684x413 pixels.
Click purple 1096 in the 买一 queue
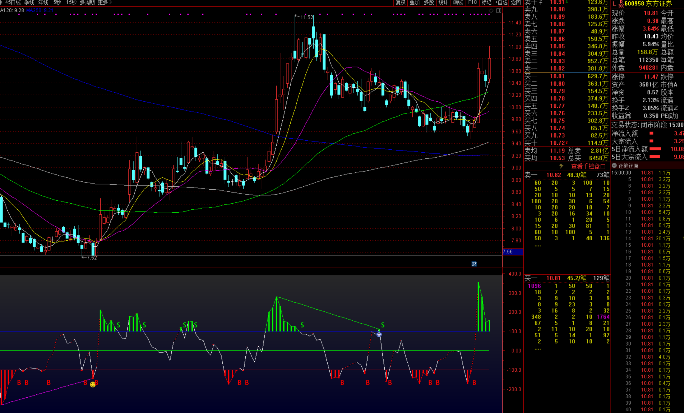pyautogui.click(x=534, y=286)
